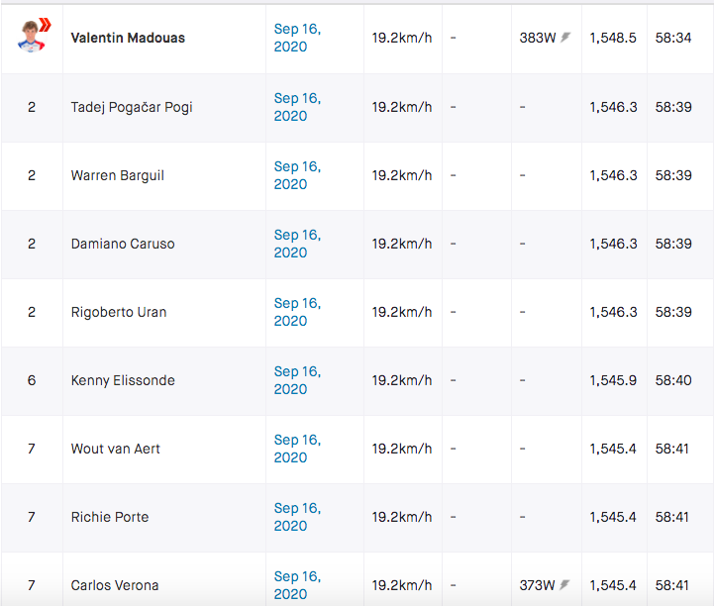Click the athlete name Tadej Pogačar Pogi

tap(132, 107)
